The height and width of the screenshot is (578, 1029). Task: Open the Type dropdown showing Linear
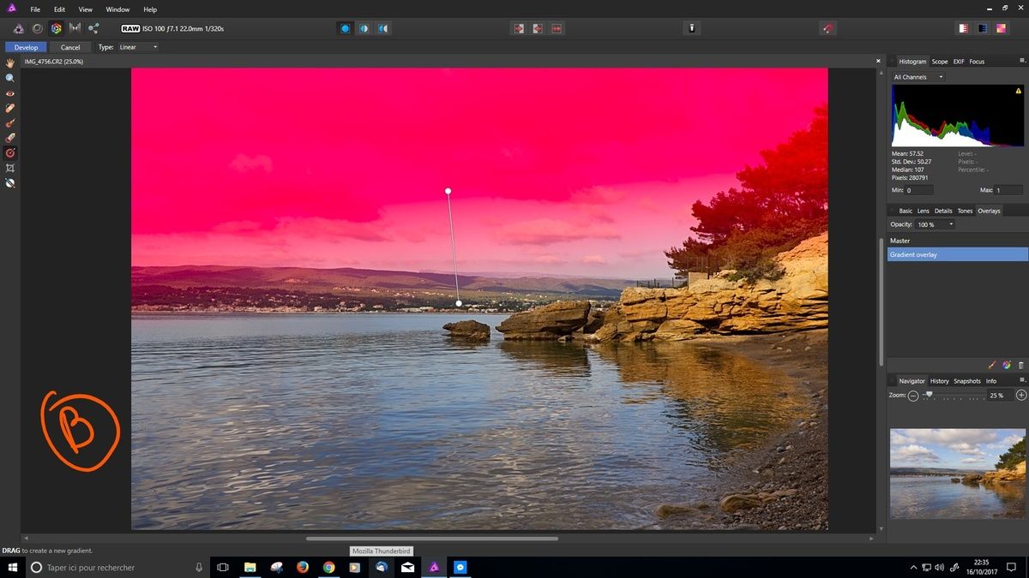point(137,47)
